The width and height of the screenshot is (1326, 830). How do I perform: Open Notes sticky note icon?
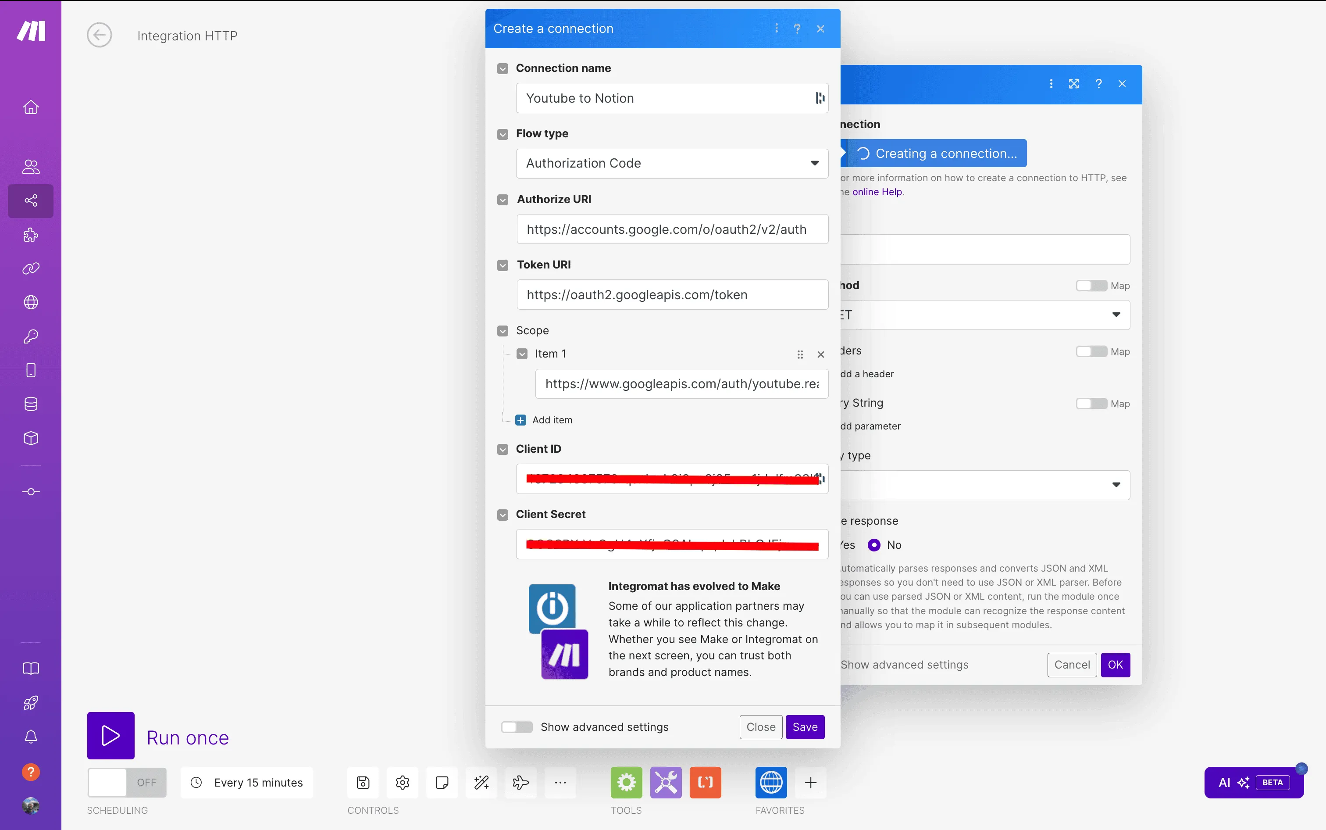click(x=442, y=783)
